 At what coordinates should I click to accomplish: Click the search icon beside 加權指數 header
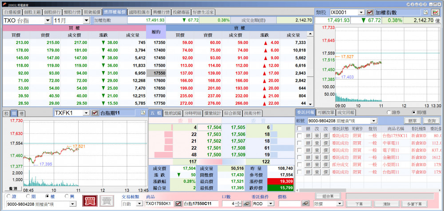(425, 12)
